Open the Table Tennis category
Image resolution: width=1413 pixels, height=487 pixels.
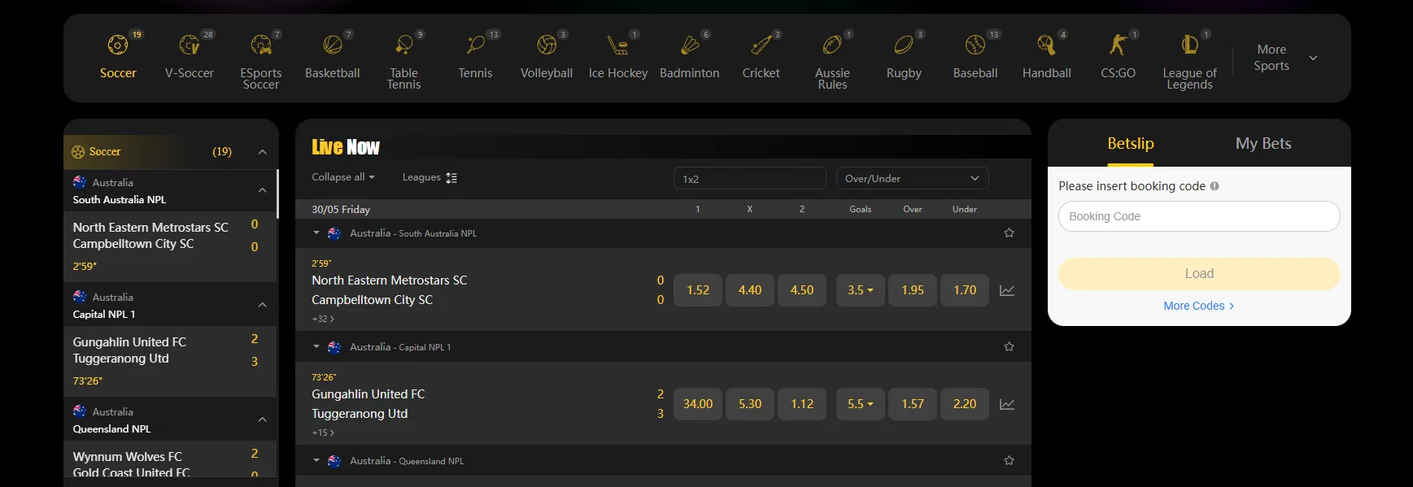click(x=404, y=45)
